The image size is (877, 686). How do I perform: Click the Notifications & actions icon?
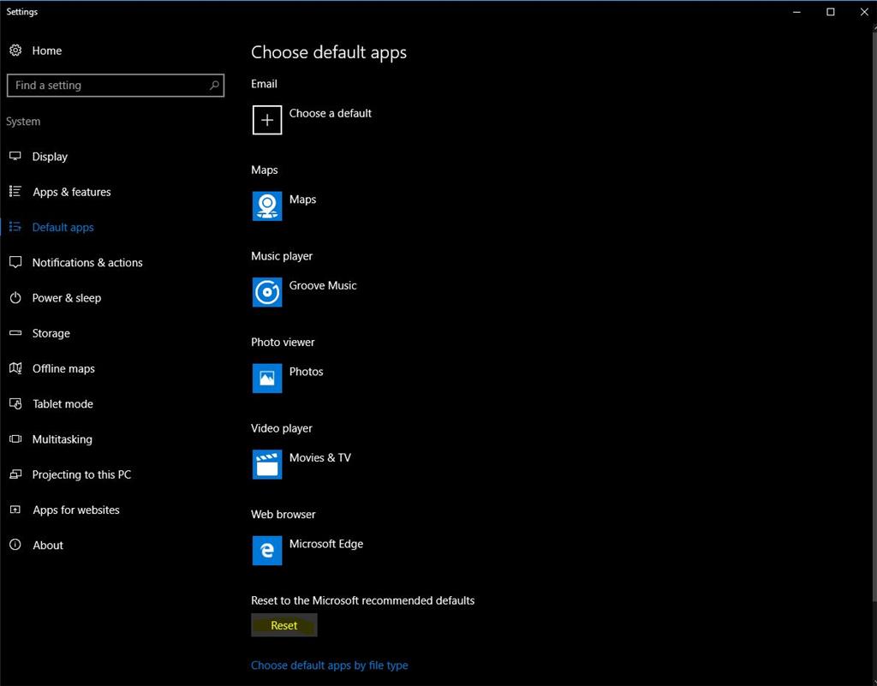(x=15, y=262)
